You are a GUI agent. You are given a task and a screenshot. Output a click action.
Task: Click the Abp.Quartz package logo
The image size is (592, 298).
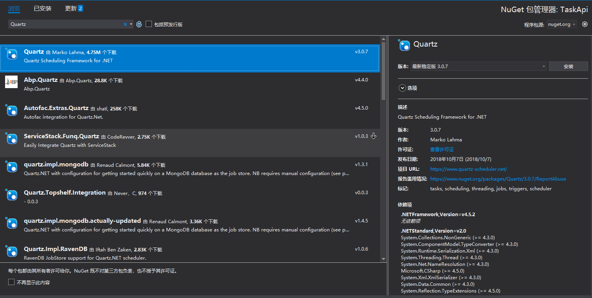pos(11,82)
